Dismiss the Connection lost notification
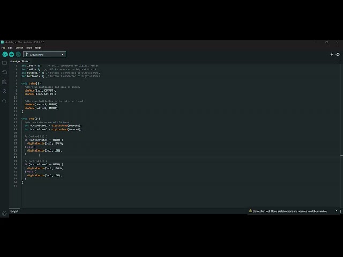Viewport: 343px width, 257px height. [x=336, y=210]
